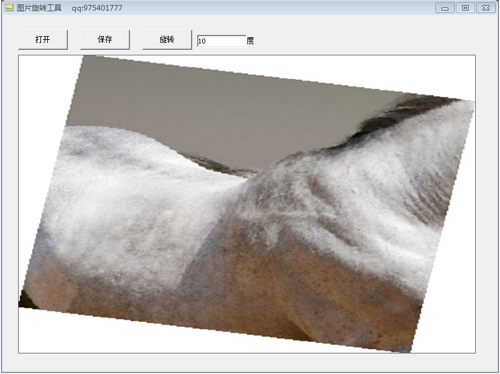Click the 保存 (Save) button

[104, 39]
